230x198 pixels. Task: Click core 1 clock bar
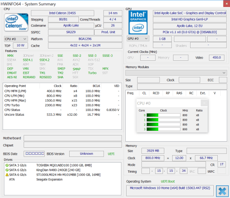pos(163,120)
